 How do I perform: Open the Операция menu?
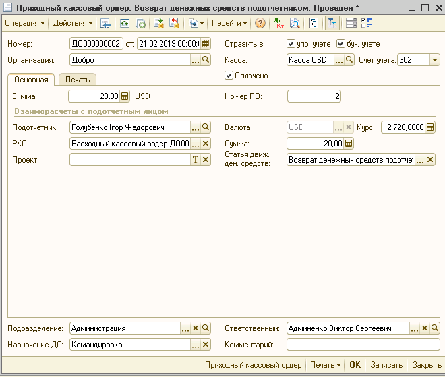pyautogui.click(x=24, y=23)
